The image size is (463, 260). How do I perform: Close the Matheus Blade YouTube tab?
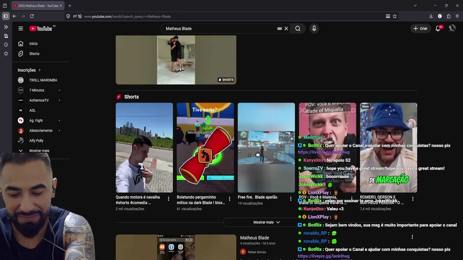point(61,6)
